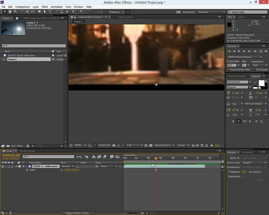
Task: Select the Roto Brush tool
Action: (x=74, y=12)
